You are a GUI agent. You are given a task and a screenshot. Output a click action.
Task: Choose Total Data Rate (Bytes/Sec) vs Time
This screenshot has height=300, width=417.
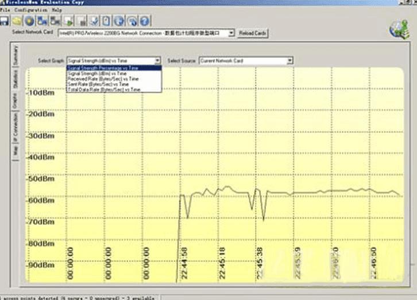coord(114,89)
